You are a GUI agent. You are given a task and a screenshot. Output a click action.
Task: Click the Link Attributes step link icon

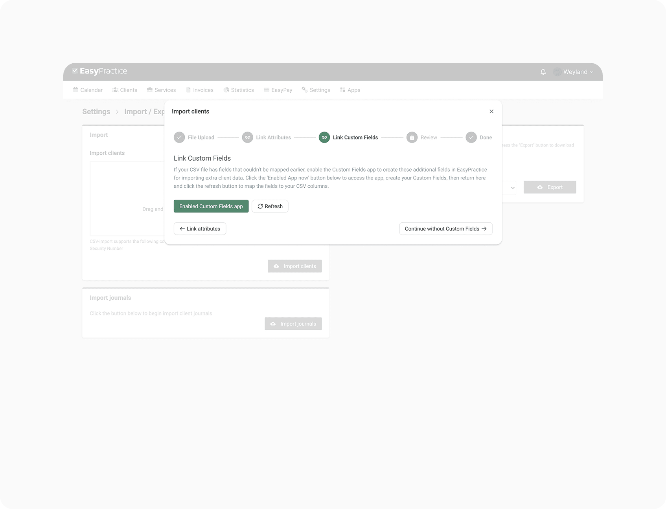tap(247, 137)
